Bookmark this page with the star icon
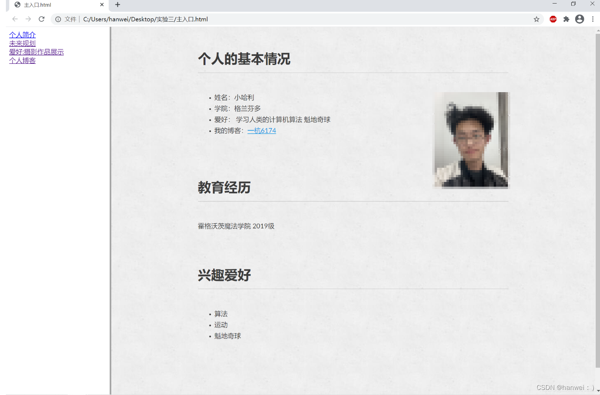Viewport: 600px width, 395px height. pos(536,19)
